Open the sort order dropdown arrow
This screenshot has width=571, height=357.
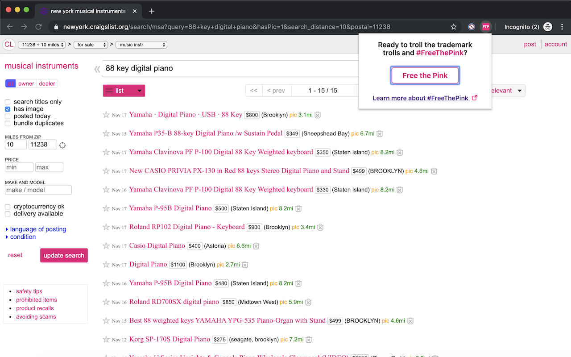tap(519, 91)
